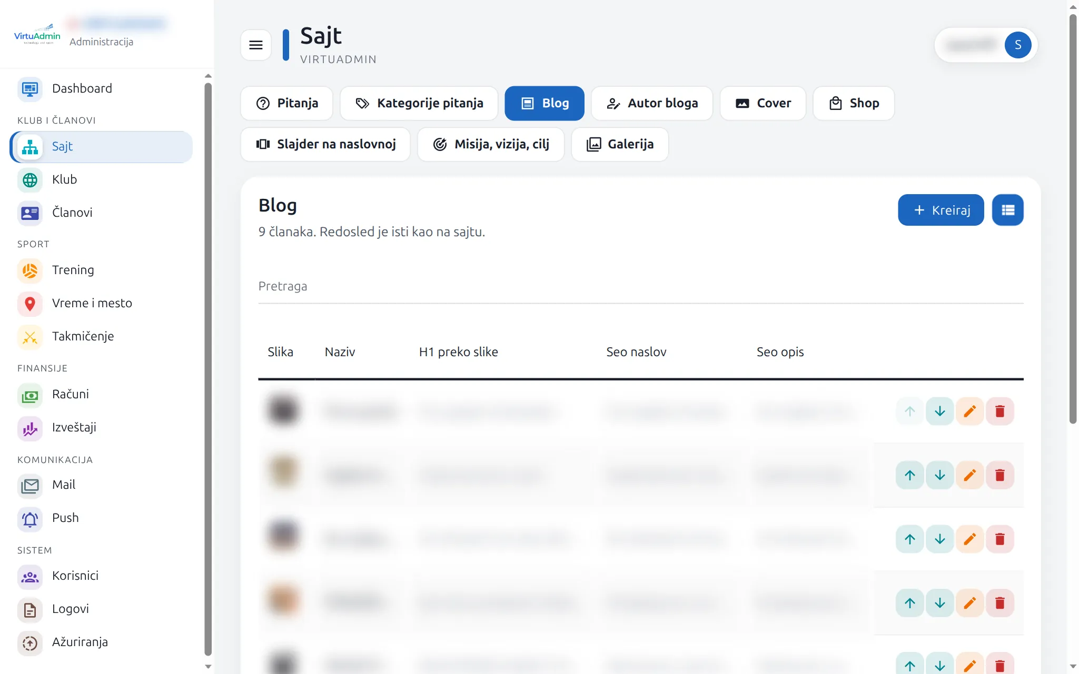Open the Mail section
The width and height of the screenshot is (1079, 674).
(101, 485)
